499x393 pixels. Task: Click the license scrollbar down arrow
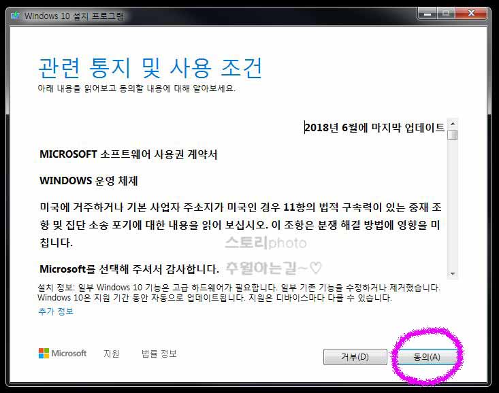tap(453, 274)
